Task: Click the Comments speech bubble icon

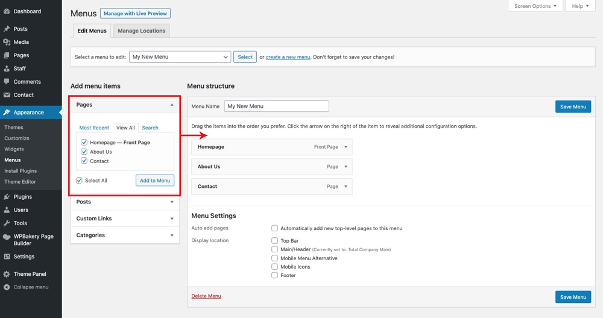Action: (7, 82)
